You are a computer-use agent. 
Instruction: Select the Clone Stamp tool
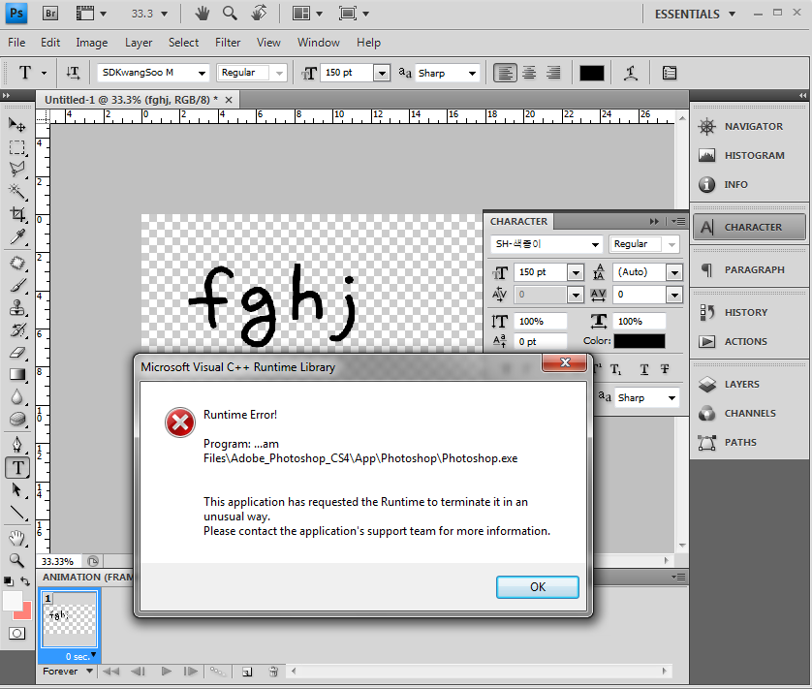(x=16, y=308)
